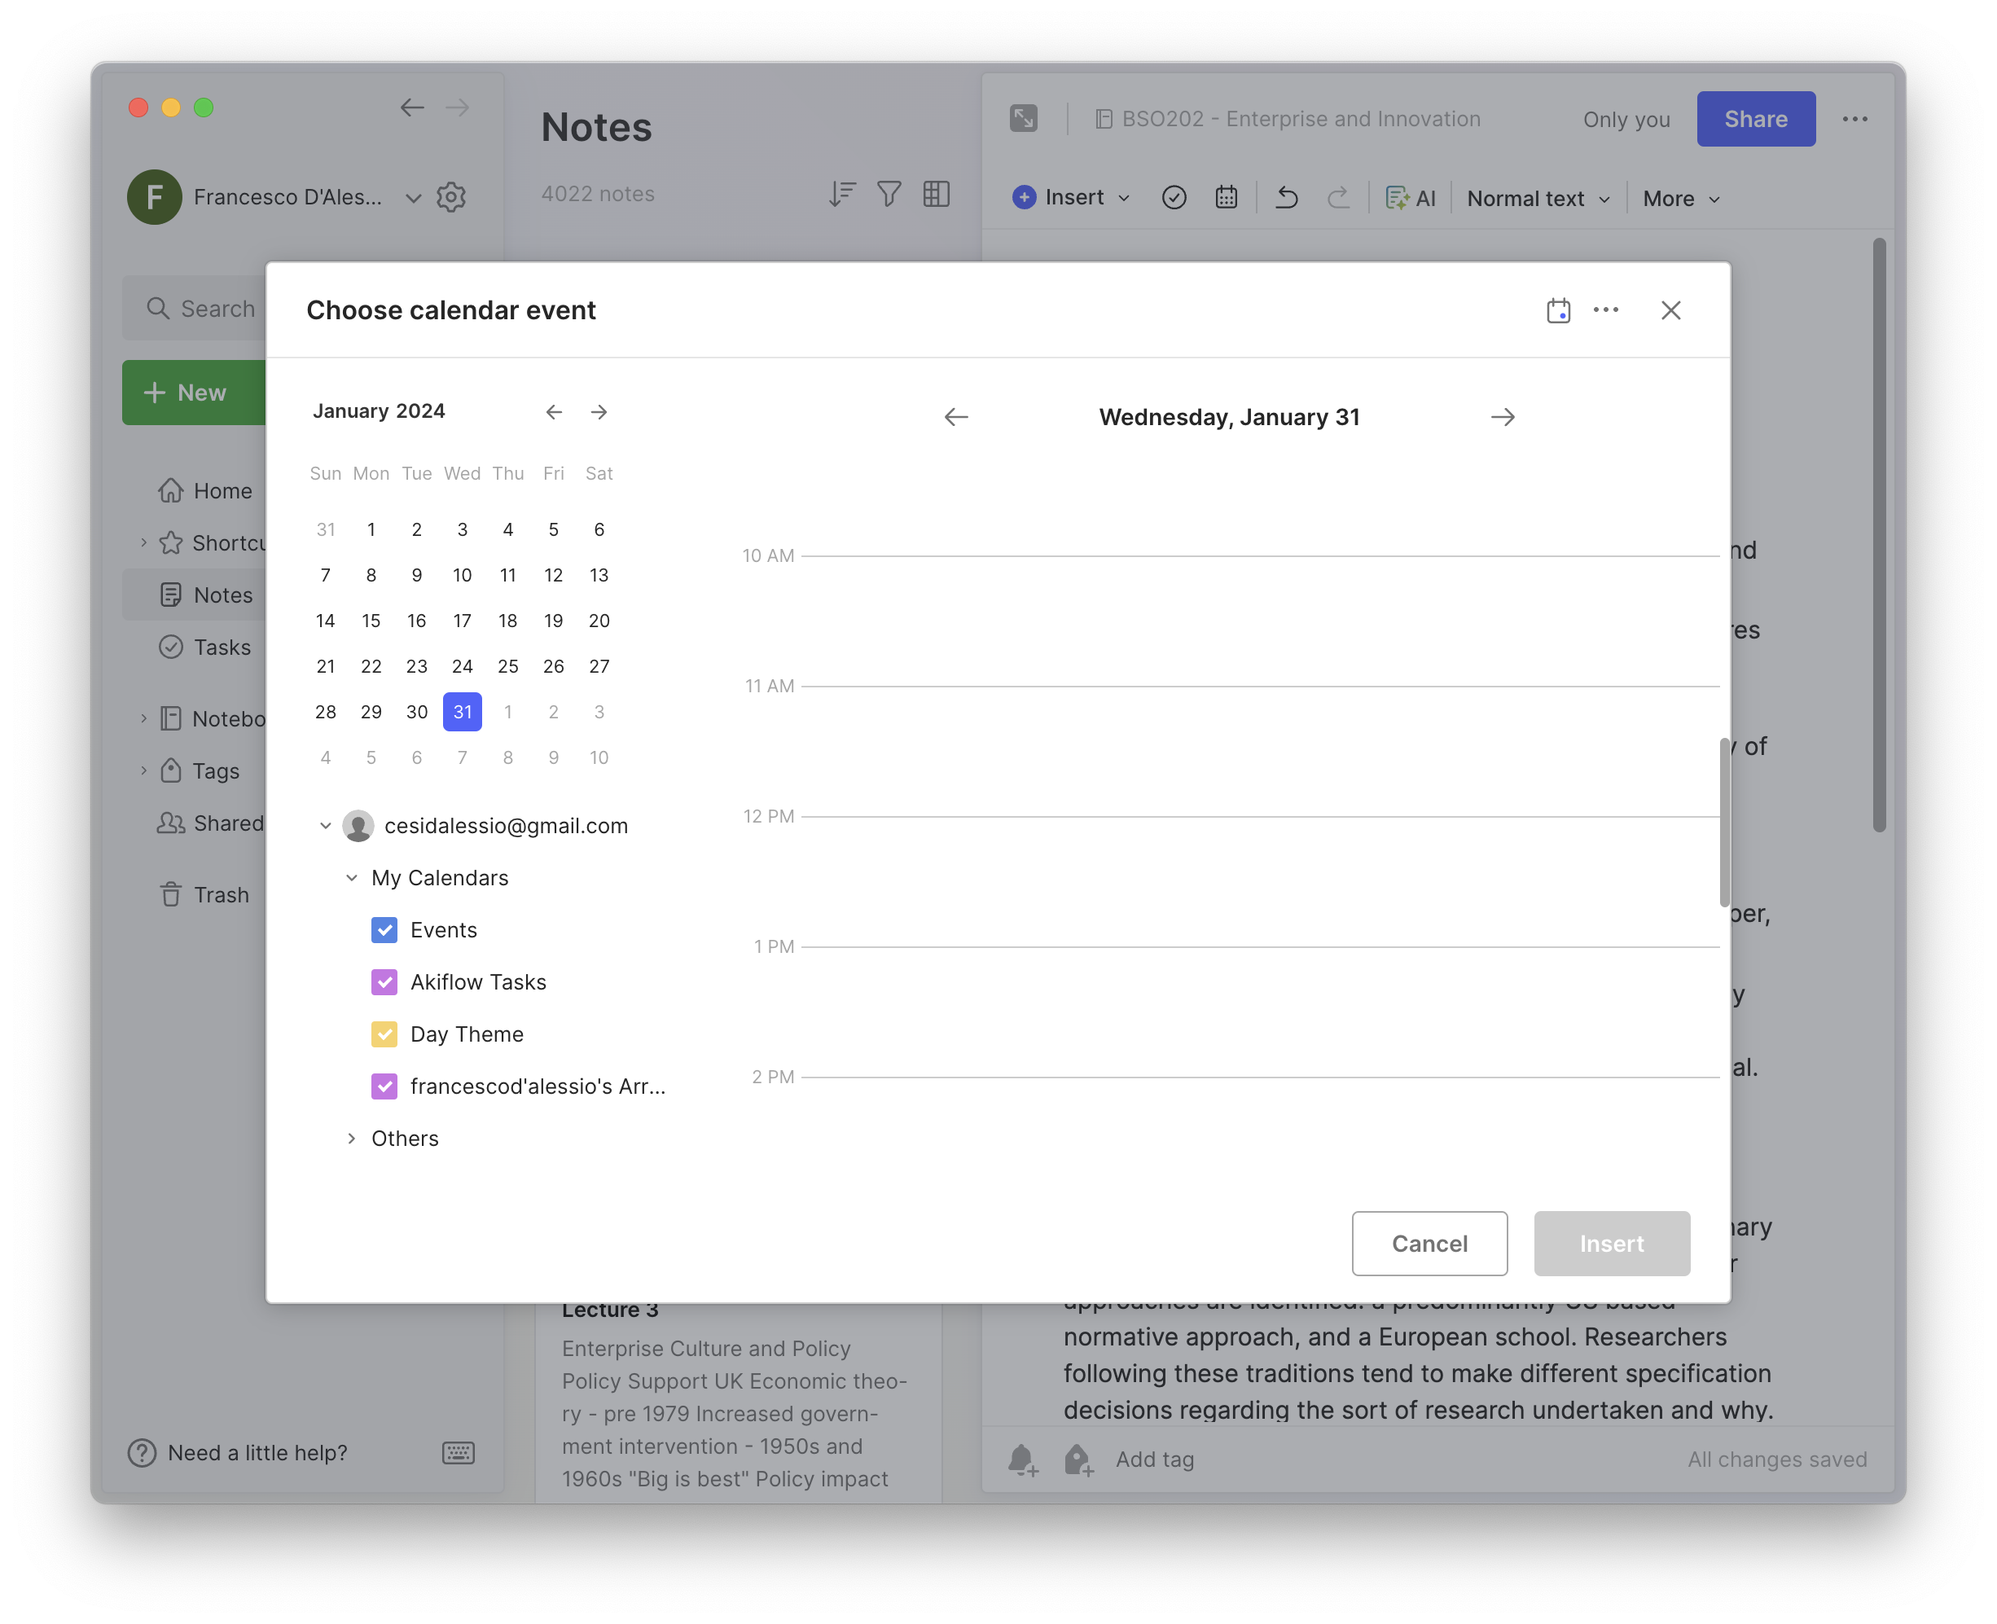Click the expand note fullscreen icon
The width and height of the screenshot is (1997, 1624).
[1025, 119]
